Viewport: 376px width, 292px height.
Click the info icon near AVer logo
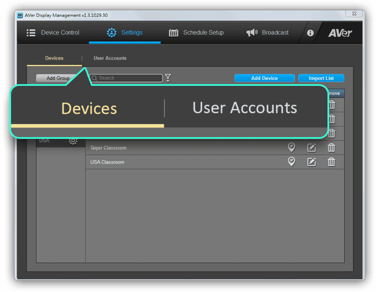(310, 33)
